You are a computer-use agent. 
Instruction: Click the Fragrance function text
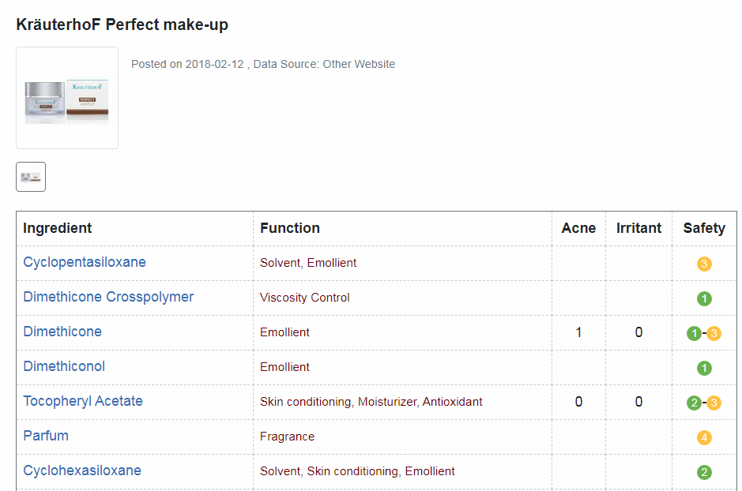(288, 437)
